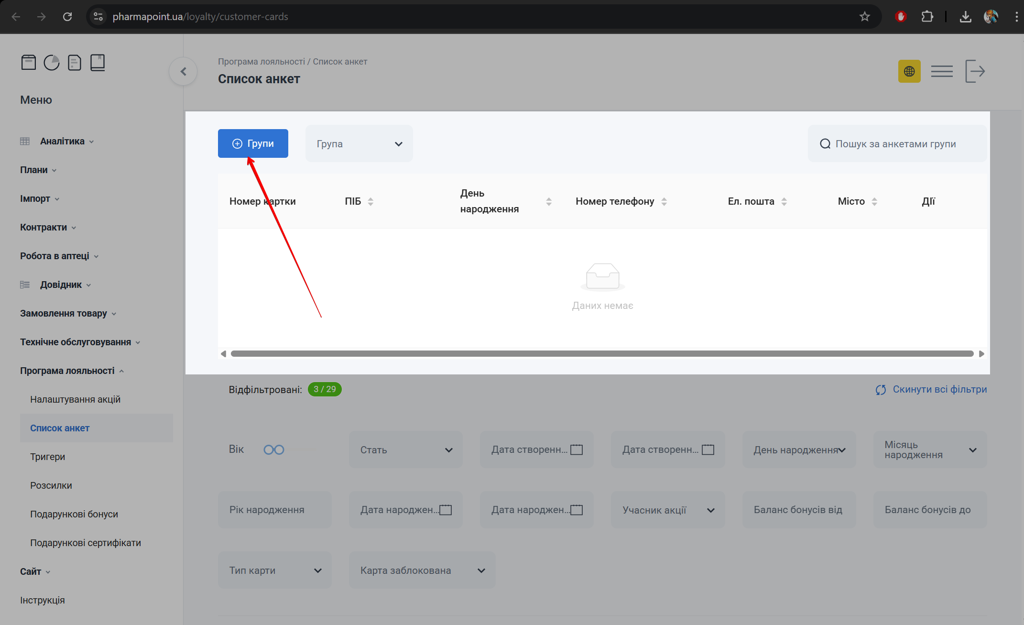Click the book icon in sidebar top
The height and width of the screenshot is (625, 1024).
98,63
